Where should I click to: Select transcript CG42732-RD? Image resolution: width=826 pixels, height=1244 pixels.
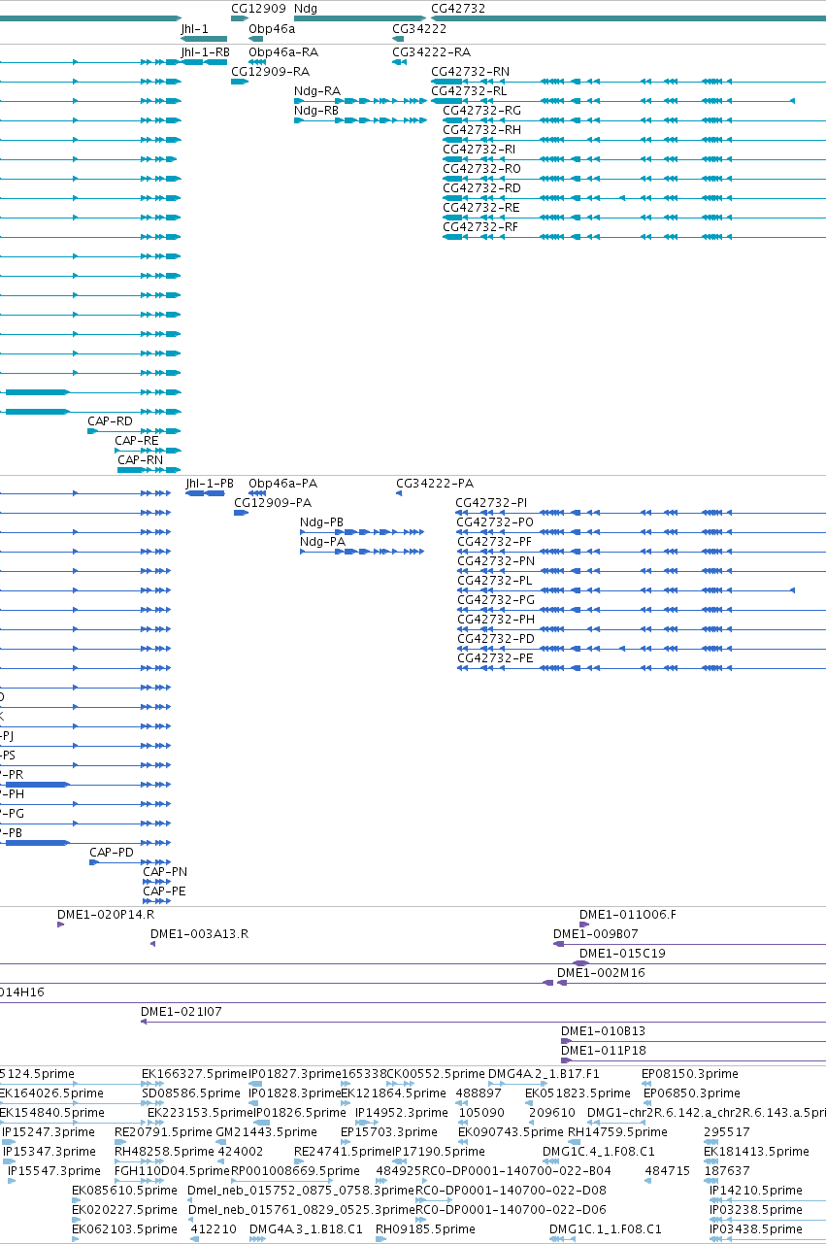(x=481, y=188)
